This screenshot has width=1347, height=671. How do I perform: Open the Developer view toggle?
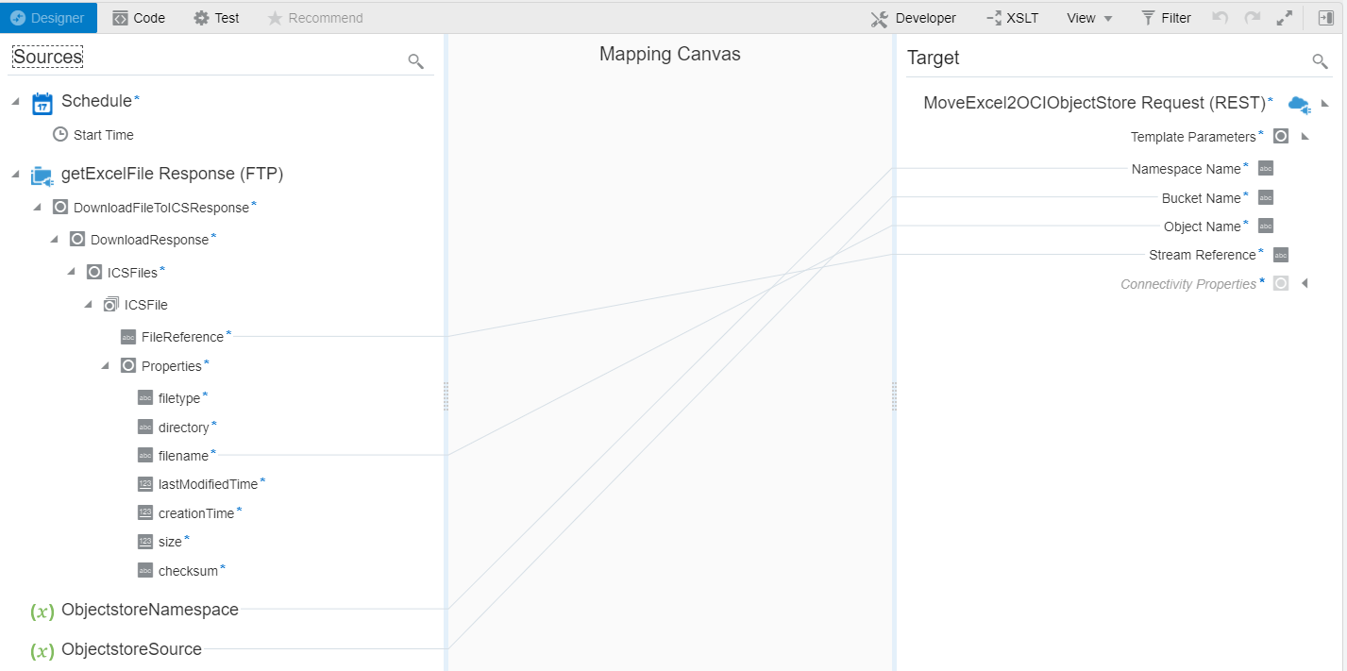coord(913,18)
